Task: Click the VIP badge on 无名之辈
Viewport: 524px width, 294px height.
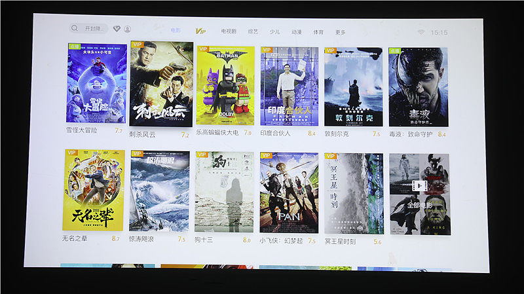Action: (x=71, y=153)
